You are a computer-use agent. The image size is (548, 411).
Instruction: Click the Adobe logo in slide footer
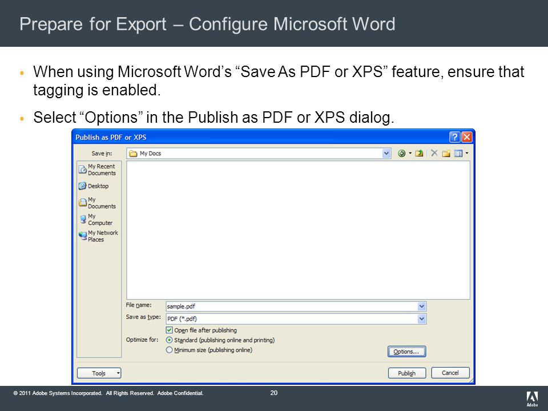tap(532, 399)
